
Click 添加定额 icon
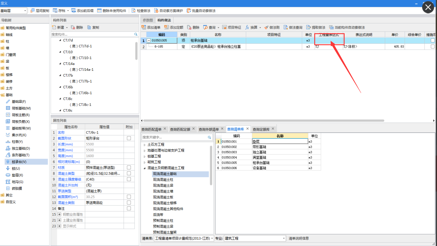pyautogui.click(x=166, y=27)
